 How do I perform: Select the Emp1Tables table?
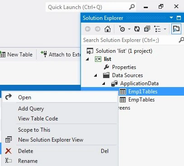(143, 92)
